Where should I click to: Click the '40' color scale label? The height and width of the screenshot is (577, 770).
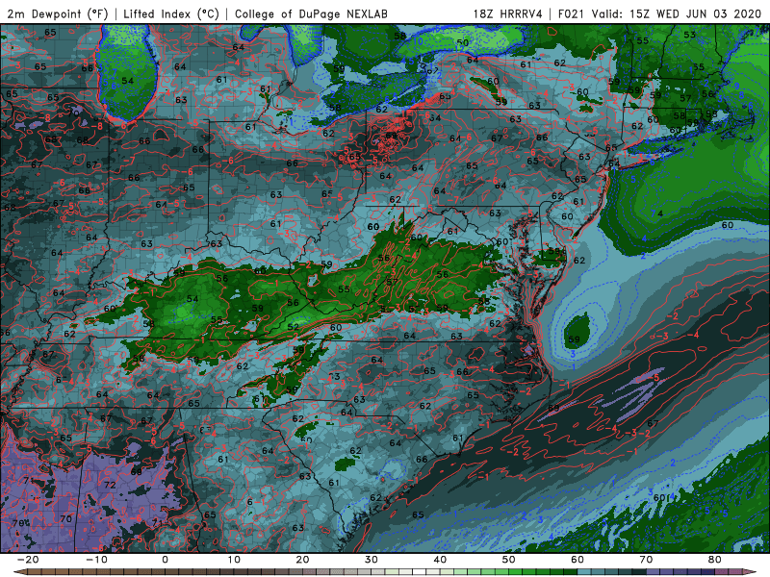(440, 560)
